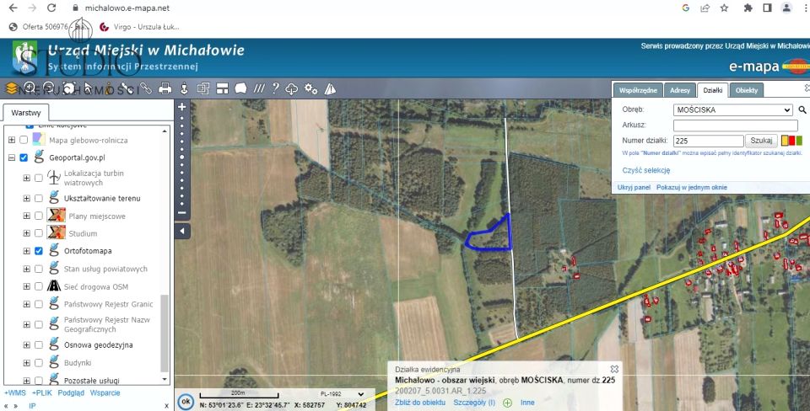
Task: Open the browser extensions puzzle icon
Action: 748,8
